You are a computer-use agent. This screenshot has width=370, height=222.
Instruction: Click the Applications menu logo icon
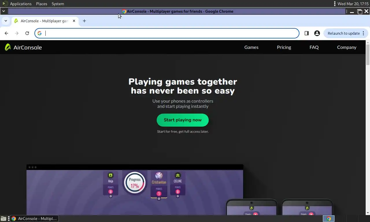tap(5, 4)
